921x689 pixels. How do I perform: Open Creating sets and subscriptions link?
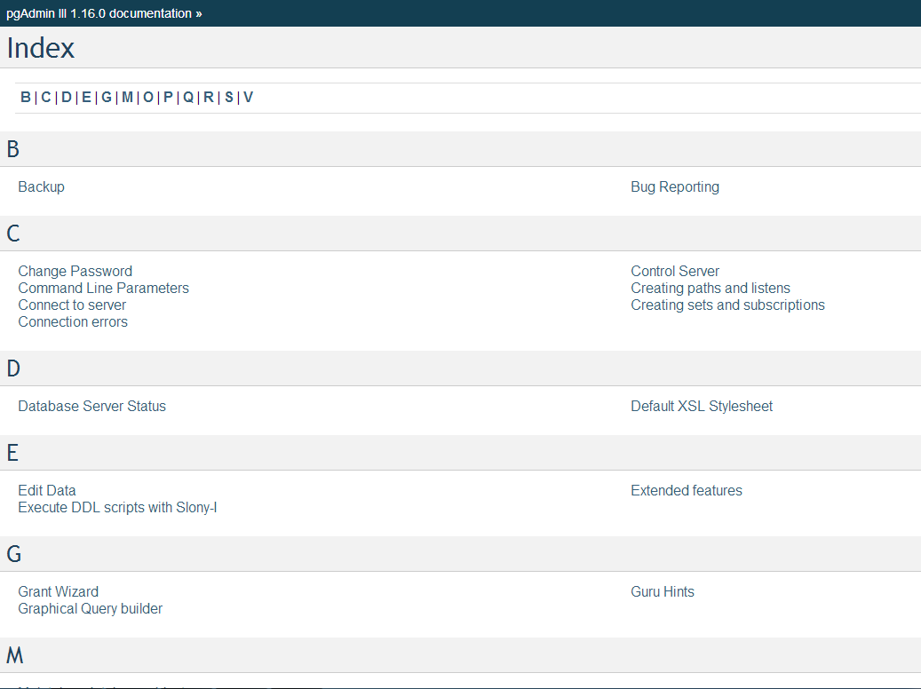pyautogui.click(x=727, y=305)
